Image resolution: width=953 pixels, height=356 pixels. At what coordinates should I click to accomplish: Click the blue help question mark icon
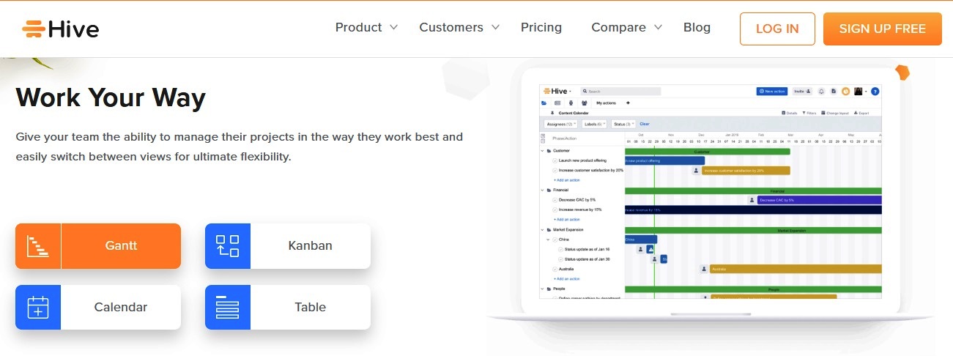[x=875, y=92]
